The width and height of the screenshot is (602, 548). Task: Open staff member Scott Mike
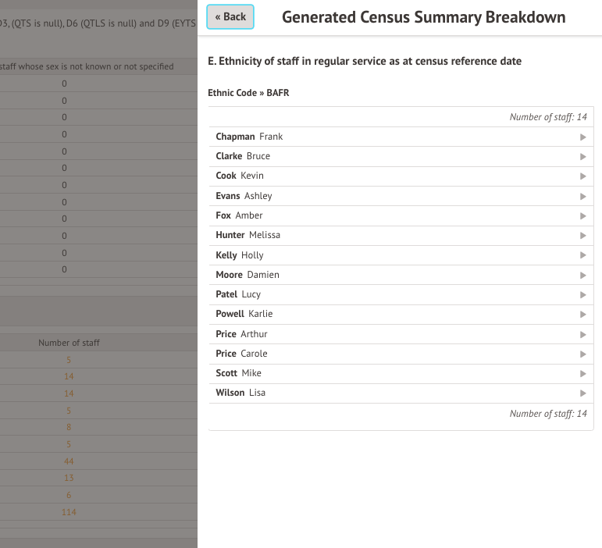click(239, 373)
